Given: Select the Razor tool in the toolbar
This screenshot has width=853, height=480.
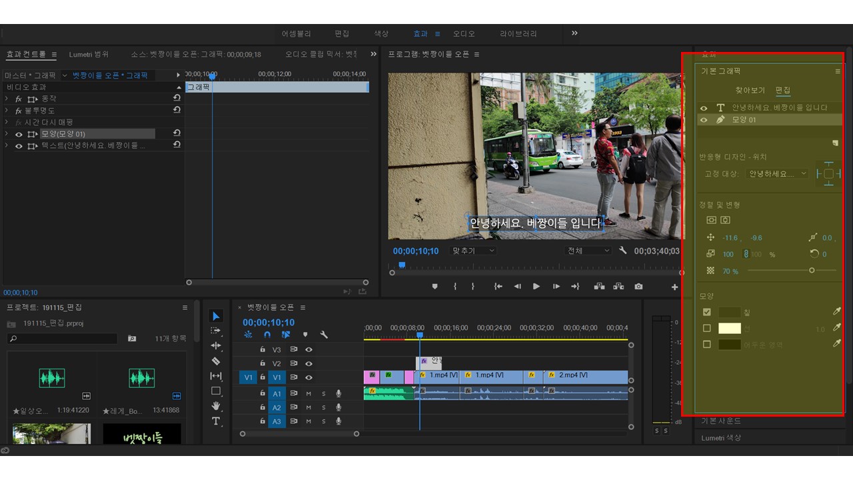Looking at the screenshot, I should point(216,361).
